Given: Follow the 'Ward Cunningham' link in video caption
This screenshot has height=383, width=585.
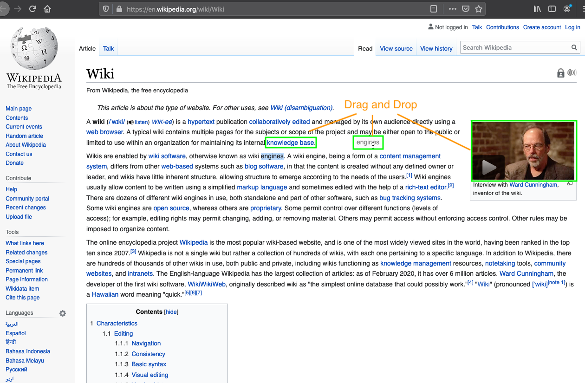Looking at the screenshot, I should click(533, 185).
